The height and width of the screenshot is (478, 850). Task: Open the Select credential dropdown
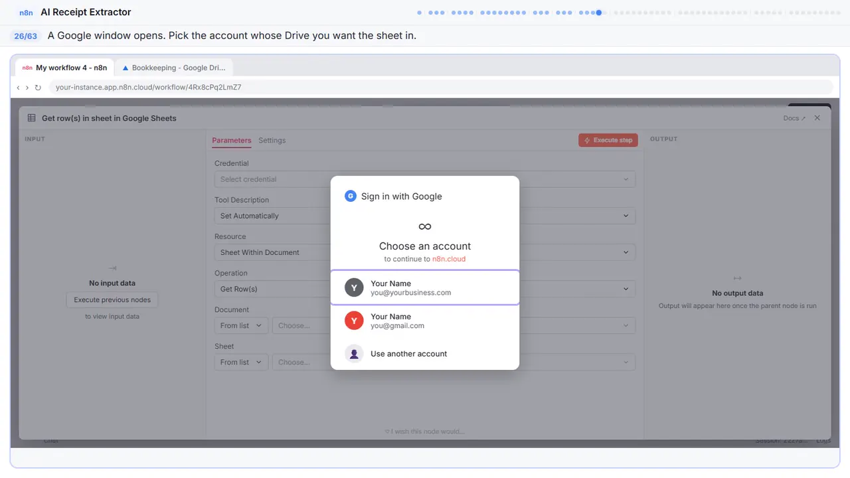424,179
